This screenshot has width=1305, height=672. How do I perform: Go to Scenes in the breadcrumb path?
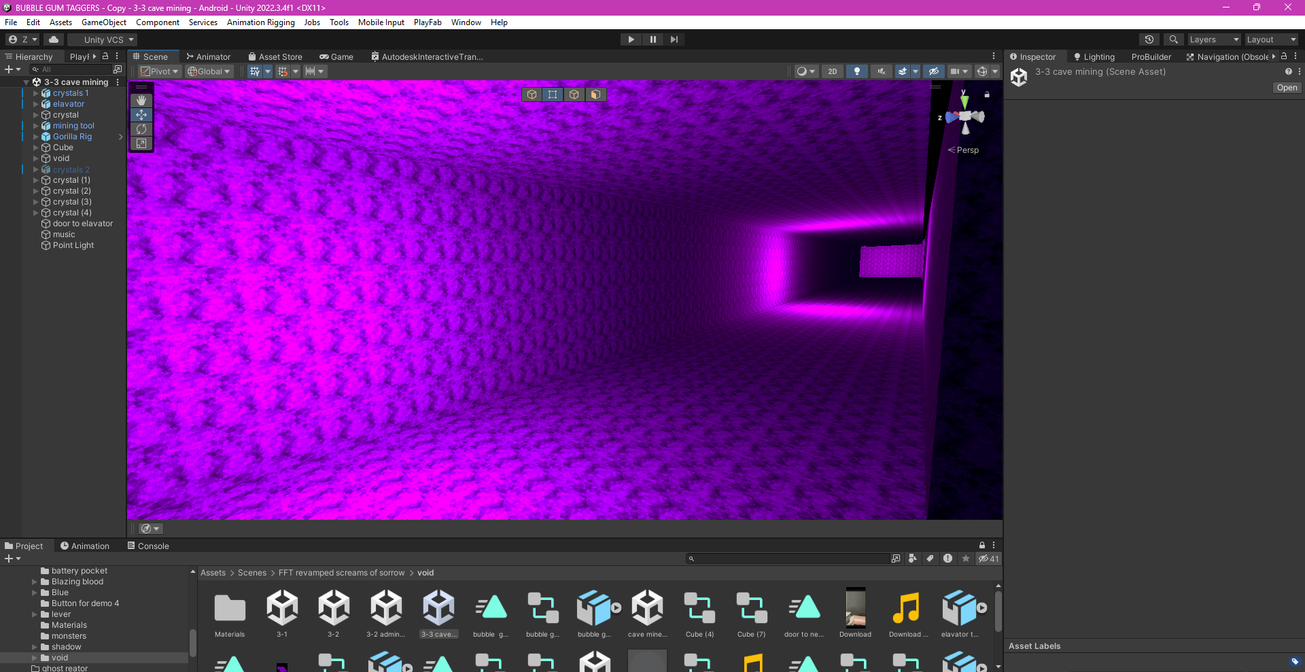(x=252, y=573)
